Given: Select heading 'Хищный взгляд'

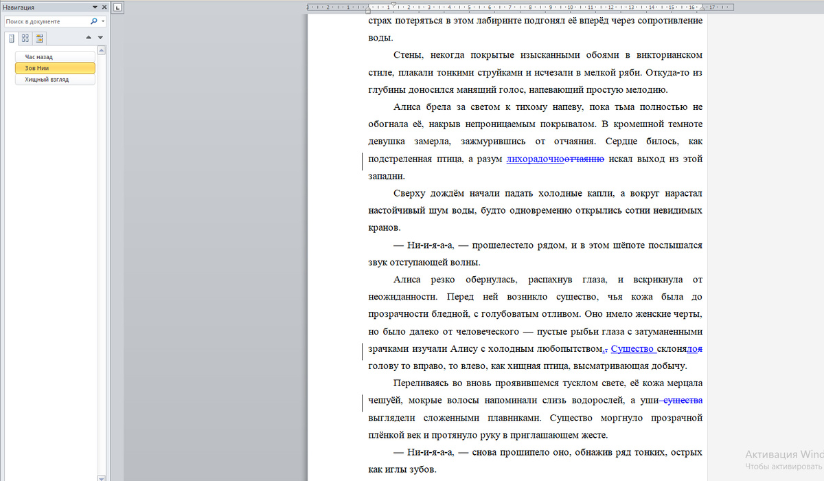Looking at the screenshot, I should [55, 79].
